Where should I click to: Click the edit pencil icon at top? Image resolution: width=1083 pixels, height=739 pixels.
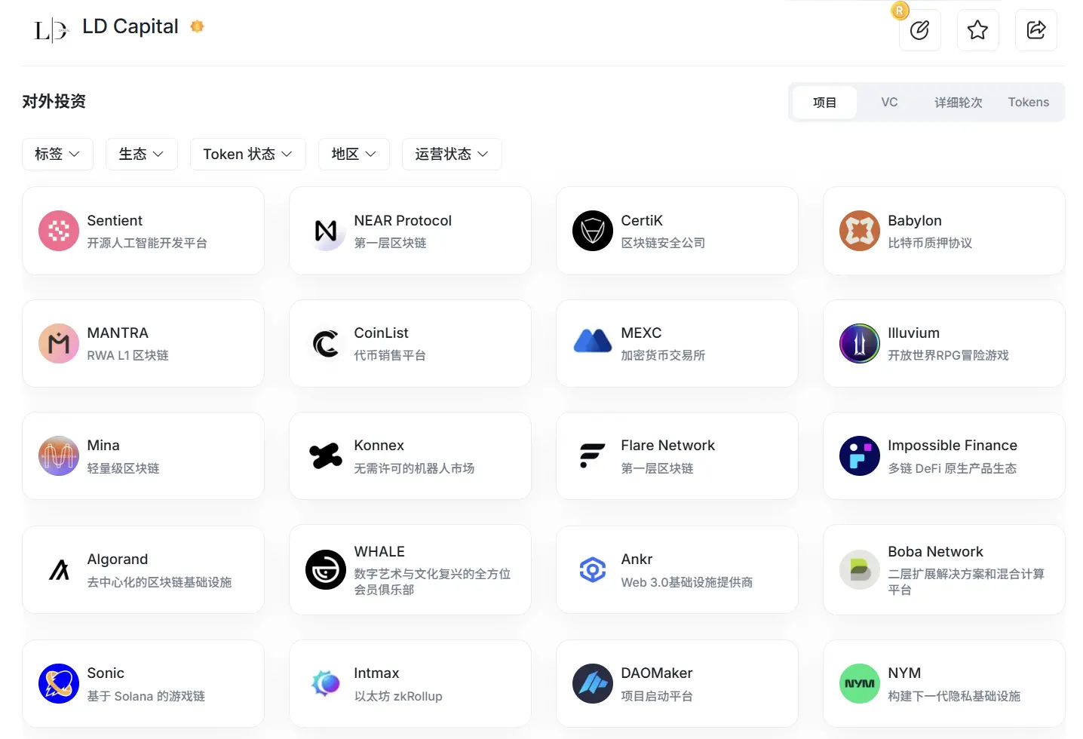(919, 30)
